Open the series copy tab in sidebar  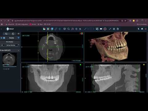(6, 34)
